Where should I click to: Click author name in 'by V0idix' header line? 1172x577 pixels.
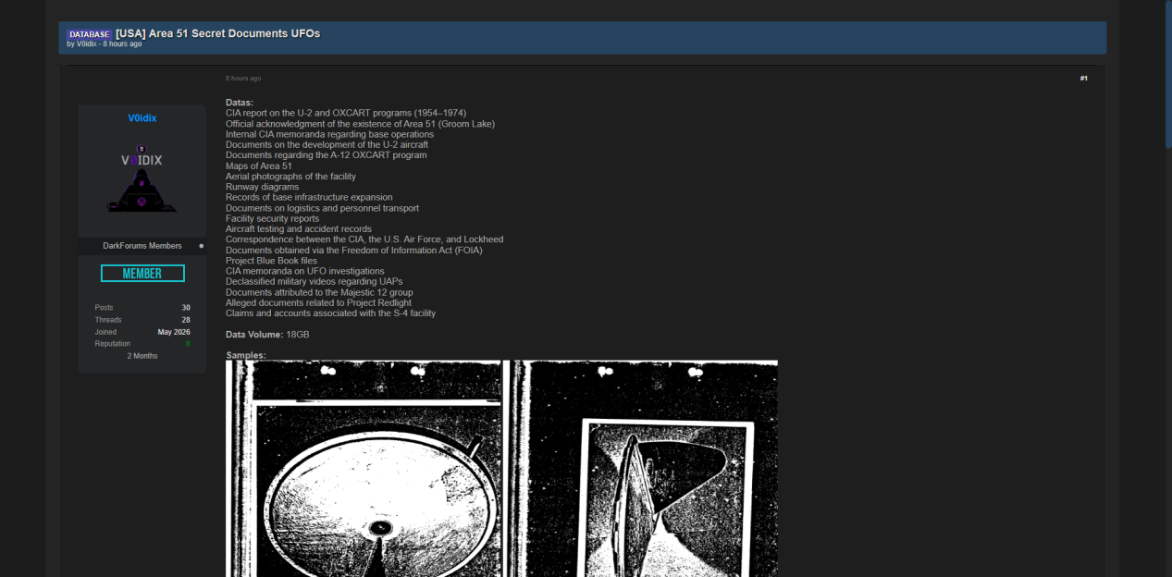pyautogui.click(x=87, y=44)
